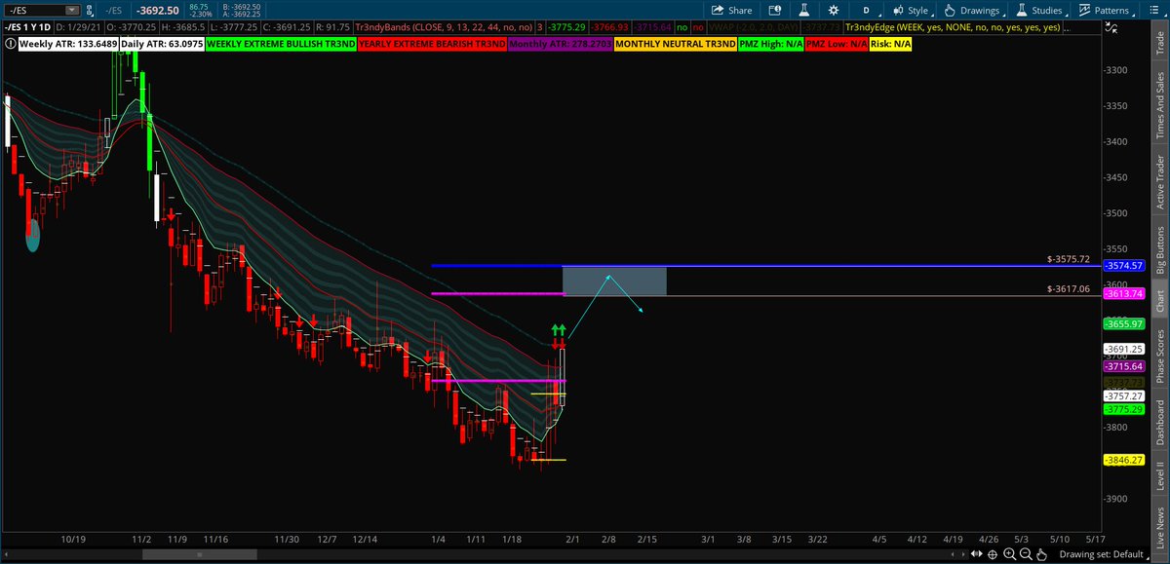This screenshot has width=1170, height=564.
Task: Click the teal ellipse drawing on chart
Action: (x=32, y=234)
